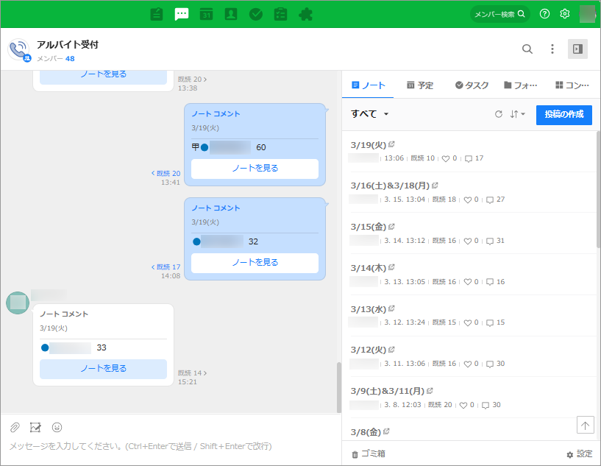Toggle the right side panel
Viewport: 601px width, 466px height.
click(x=577, y=49)
